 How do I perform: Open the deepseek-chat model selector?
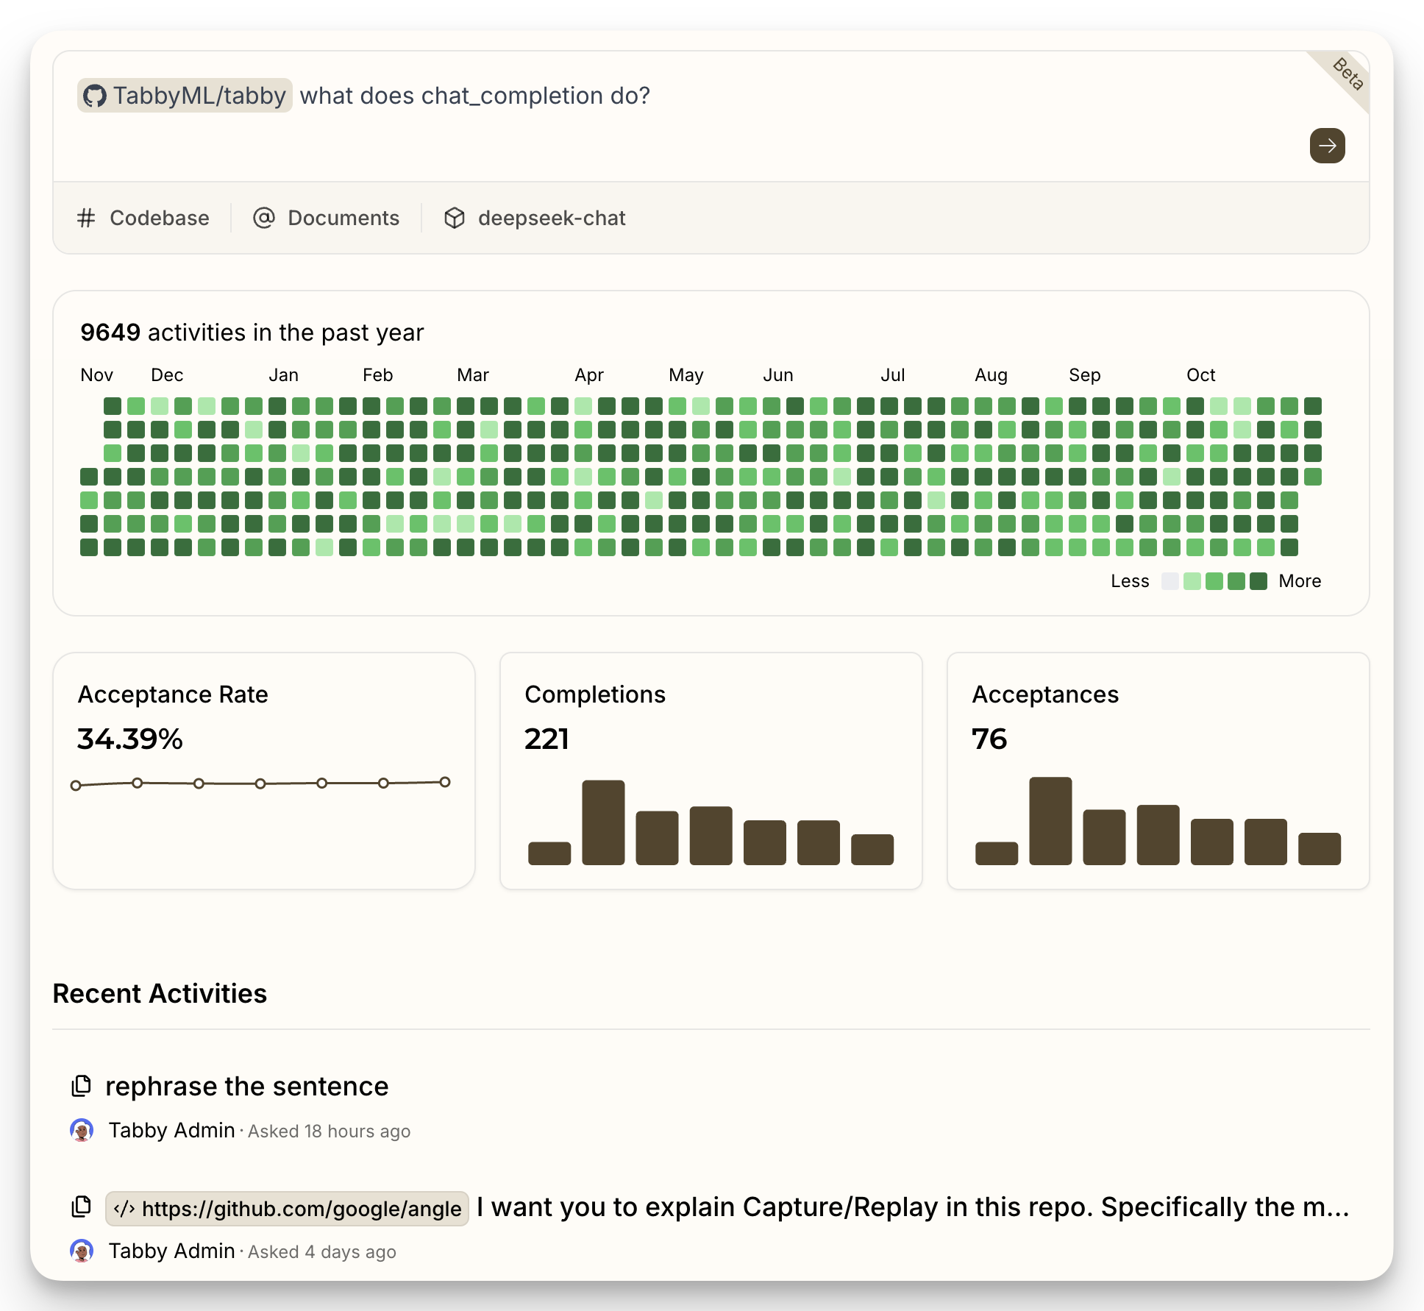[x=535, y=218]
